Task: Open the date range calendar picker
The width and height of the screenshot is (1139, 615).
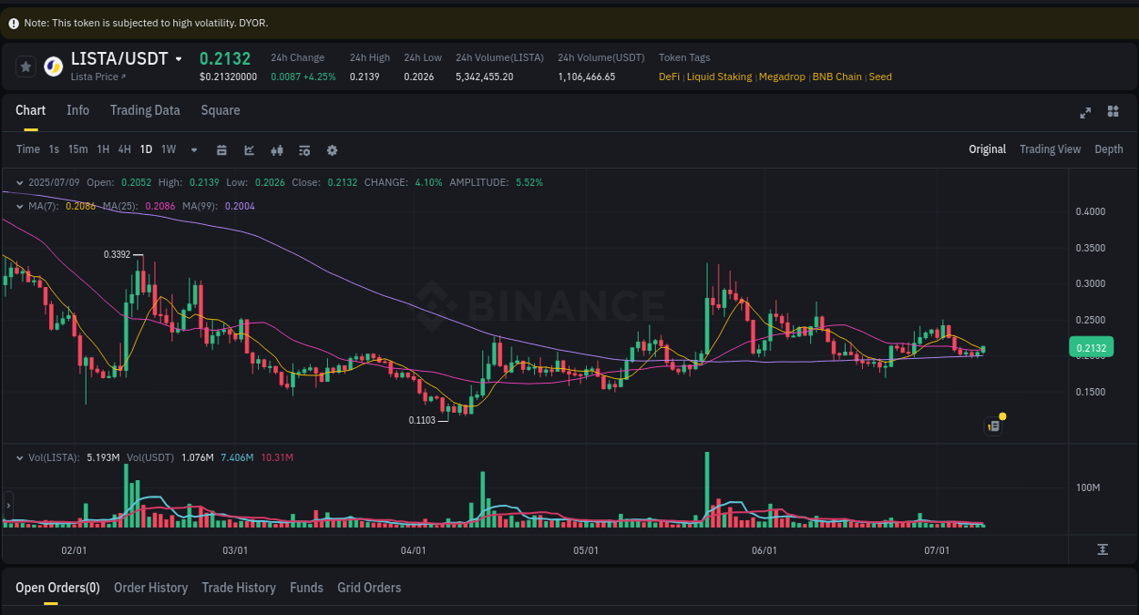Action: click(221, 149)
